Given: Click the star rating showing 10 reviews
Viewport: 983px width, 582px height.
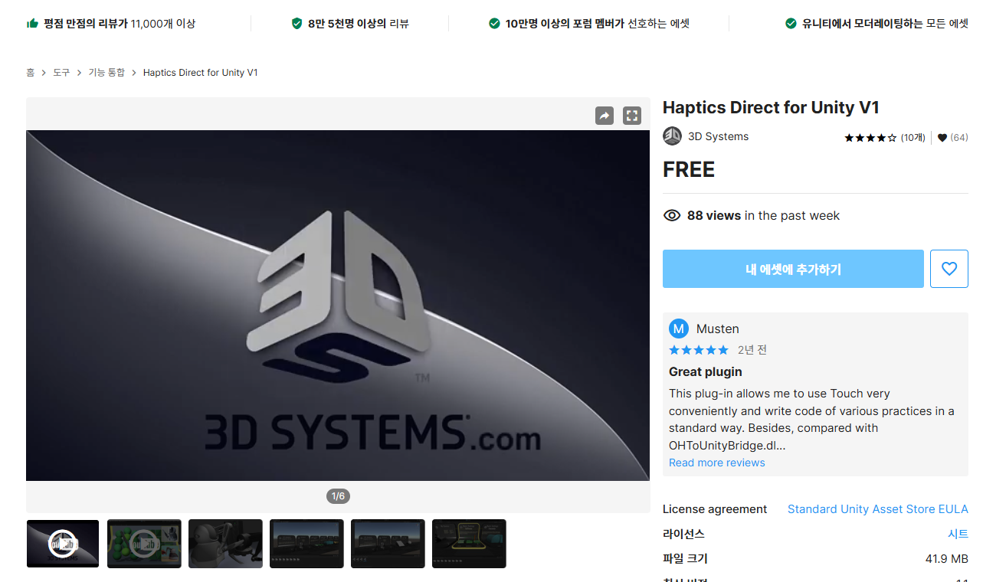Looking at the screenshot, I should coord(870,138).
